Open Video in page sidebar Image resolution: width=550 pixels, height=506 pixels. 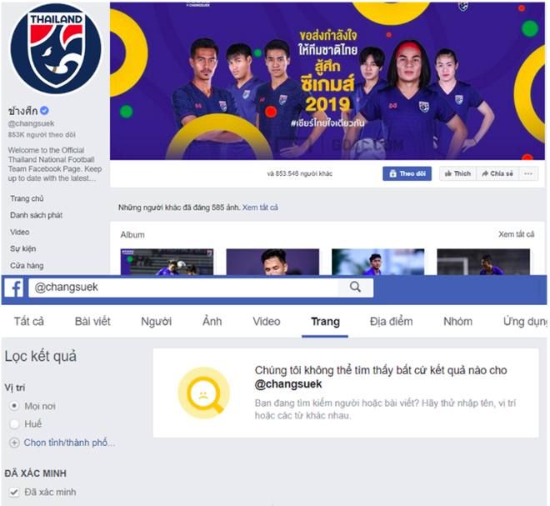[x=20, y=232]
